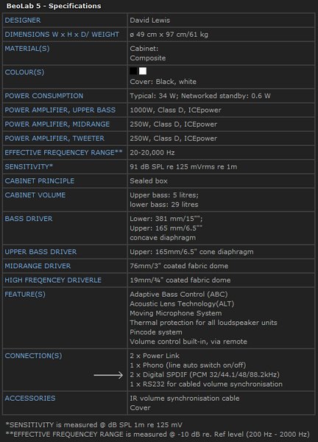Click the white arrow pointing to Digital SPDIF
Image resolution: width=318 pixels, height=442 pixels.
pyautogui.click(x=108, y=375)
